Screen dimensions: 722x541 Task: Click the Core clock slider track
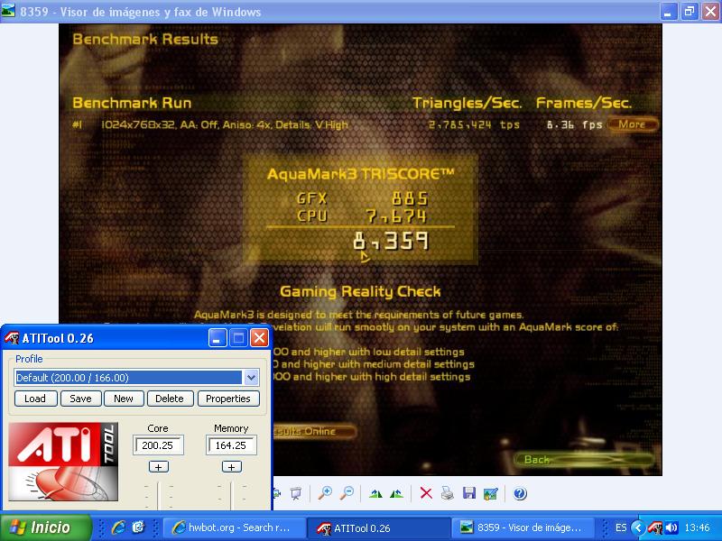pyautogui.click(x=158, y=495)
